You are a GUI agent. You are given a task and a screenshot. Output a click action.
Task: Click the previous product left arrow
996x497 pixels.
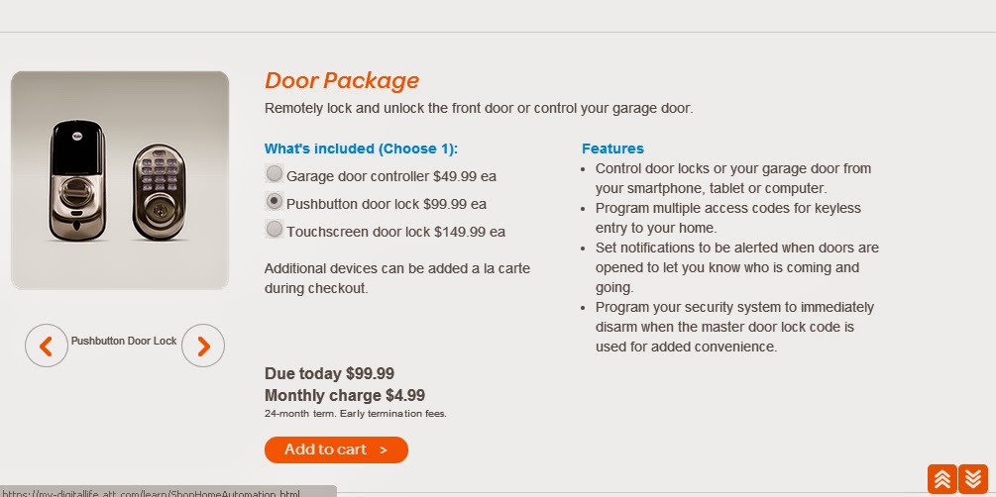click(x=46, y=346)
